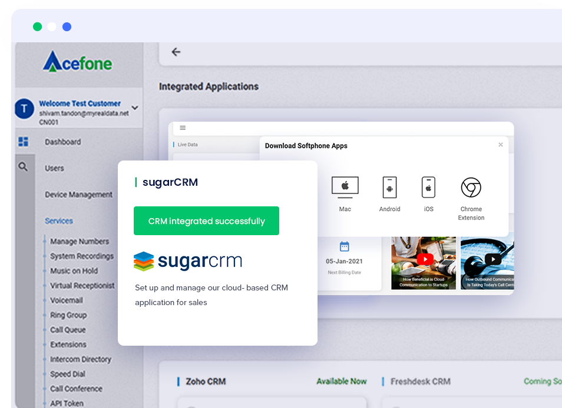Close the Download Softphone Apps dialog

pos(501,145)
